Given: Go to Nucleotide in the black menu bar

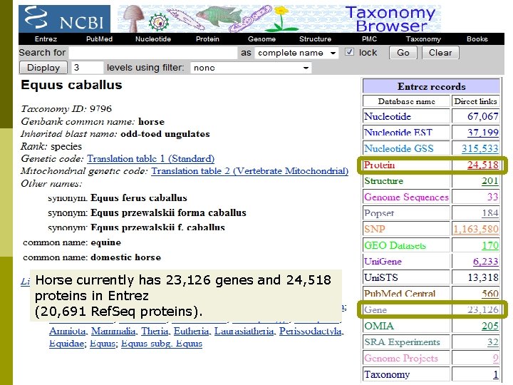Looking at the screenshot, I should [x=153, y=39].
